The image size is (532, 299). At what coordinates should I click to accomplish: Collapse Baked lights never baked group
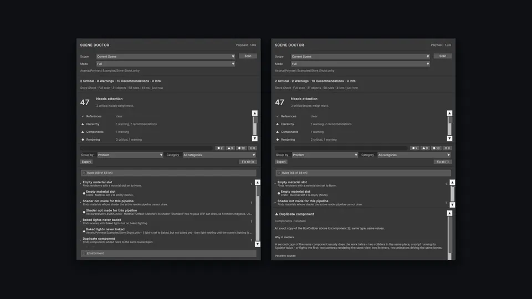tap(80, 221)
